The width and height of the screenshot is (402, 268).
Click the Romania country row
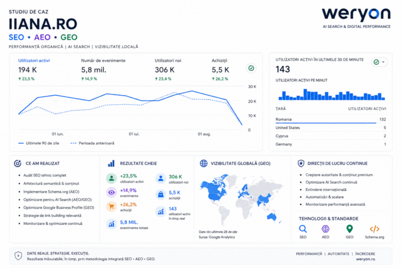[331, 120]
